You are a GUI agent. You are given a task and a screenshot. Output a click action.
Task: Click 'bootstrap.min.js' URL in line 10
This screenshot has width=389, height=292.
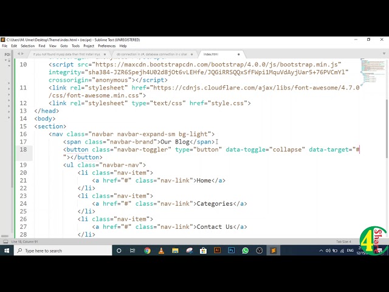(x=309, y=64)
